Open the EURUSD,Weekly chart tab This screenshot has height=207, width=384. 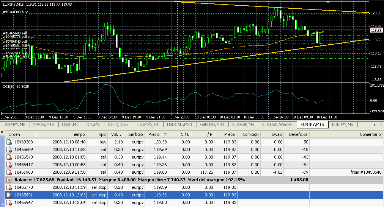pos(279,125)
